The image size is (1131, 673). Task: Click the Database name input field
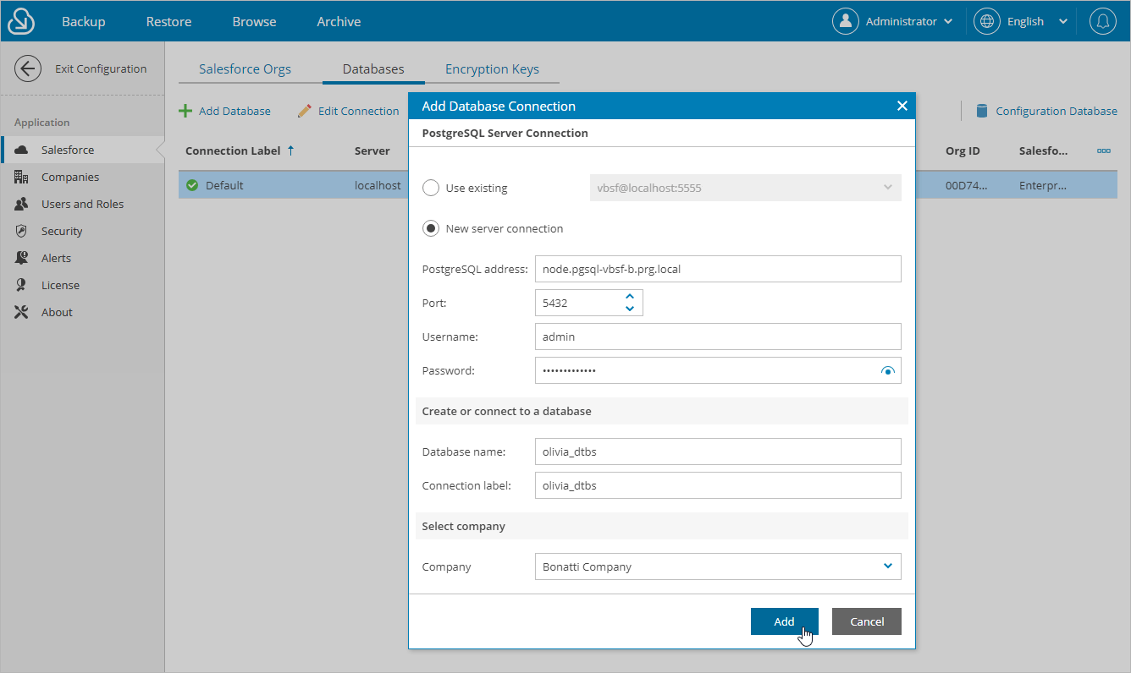(718, 451)
